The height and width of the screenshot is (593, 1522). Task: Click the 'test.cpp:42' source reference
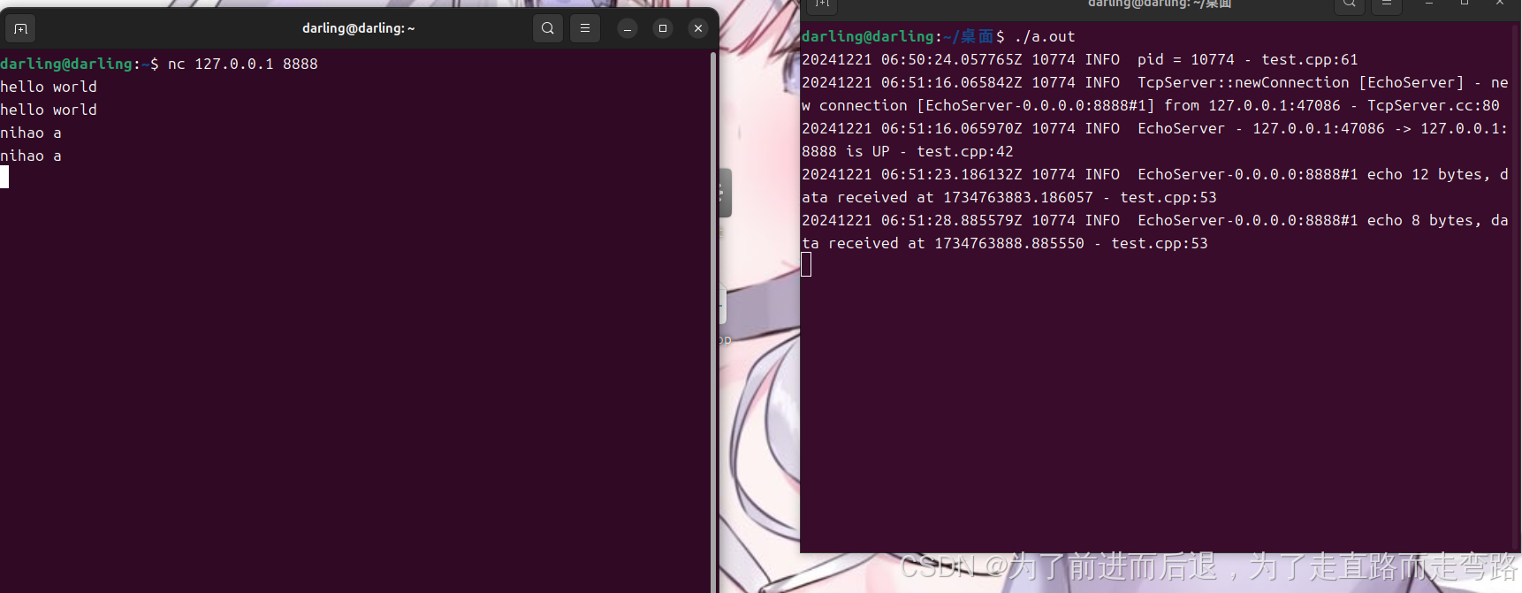click(x=965, y=151)
